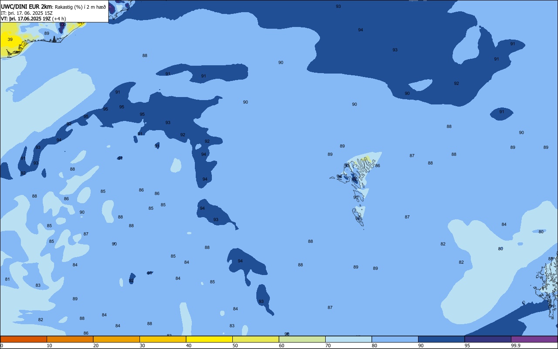Pick the pale yellow 50–60 legend swatch
Viewport: 558px width, 349px height.
coord(255,339)
